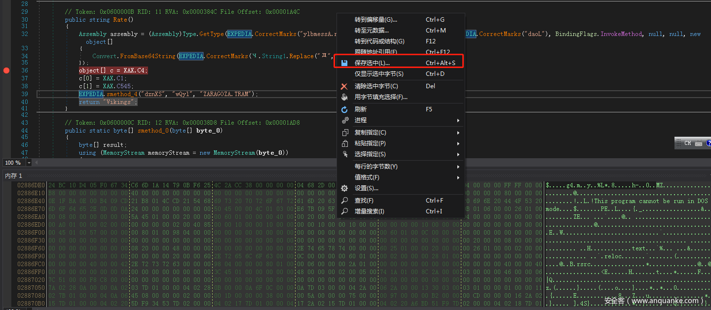Screen dimensions: 711x310
Task: Click CH input language indicator
Action: point(687,143)
